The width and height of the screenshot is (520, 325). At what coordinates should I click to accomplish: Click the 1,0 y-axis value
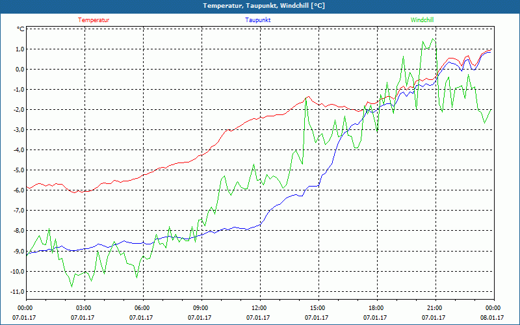(19, 49)
